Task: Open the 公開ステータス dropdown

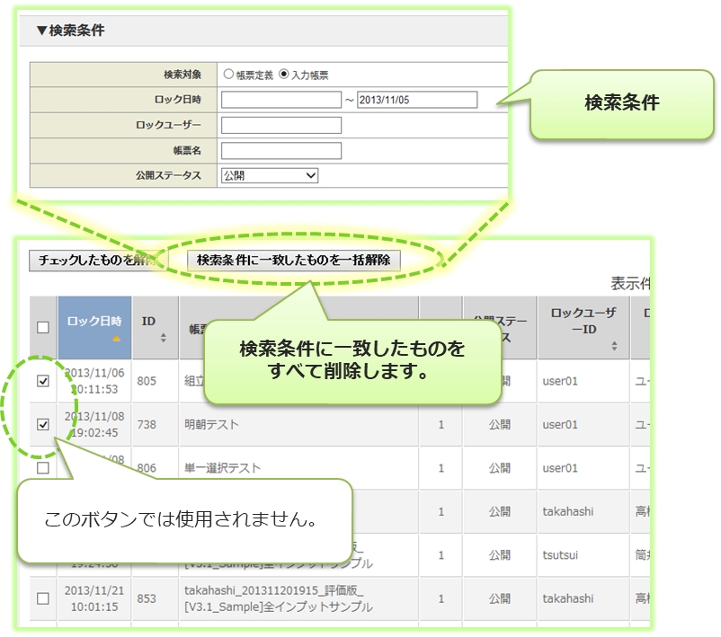Action: pos(270,175)
